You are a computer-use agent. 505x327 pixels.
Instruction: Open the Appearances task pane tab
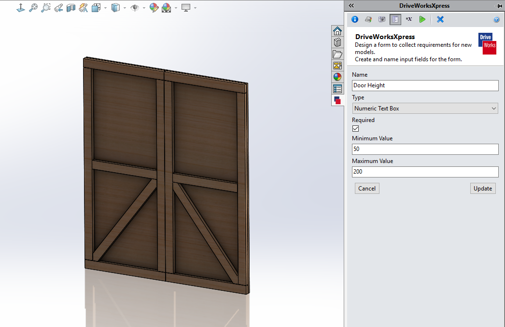point(337,77)
